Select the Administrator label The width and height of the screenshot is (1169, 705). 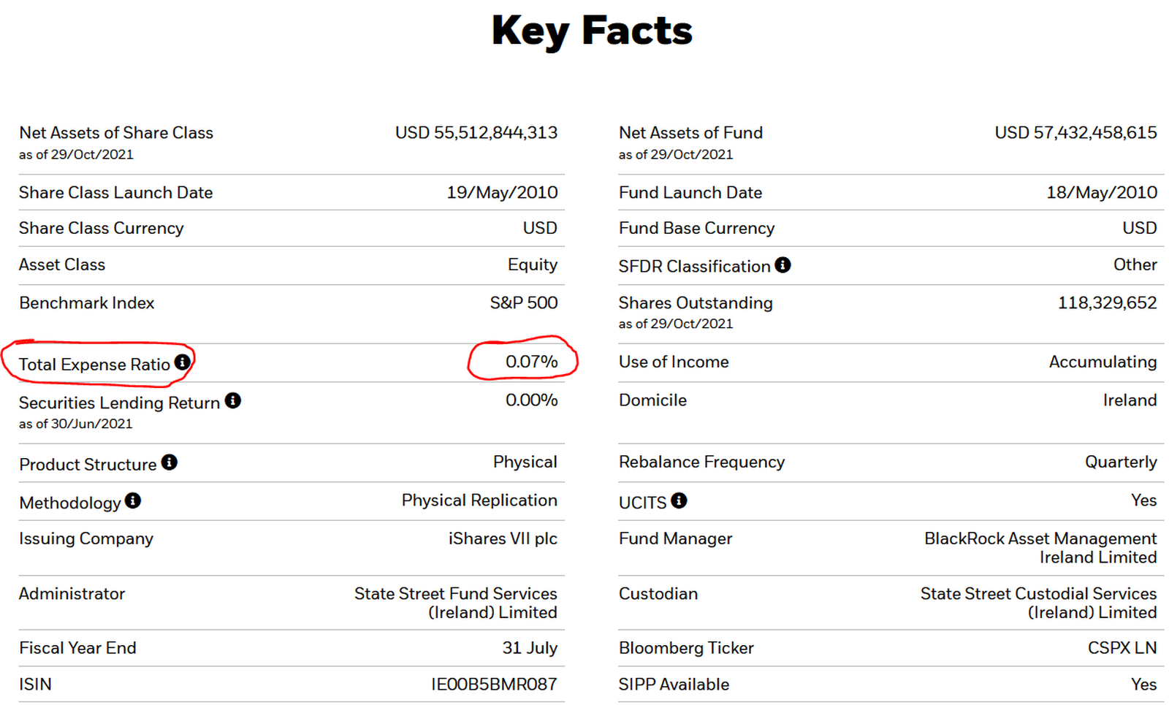[x=72, y=594]
